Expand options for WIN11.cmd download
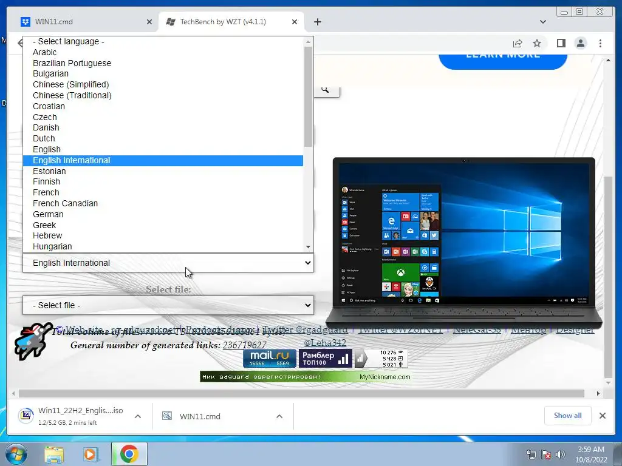The image size is (622, 466). (x=279, y=416)
